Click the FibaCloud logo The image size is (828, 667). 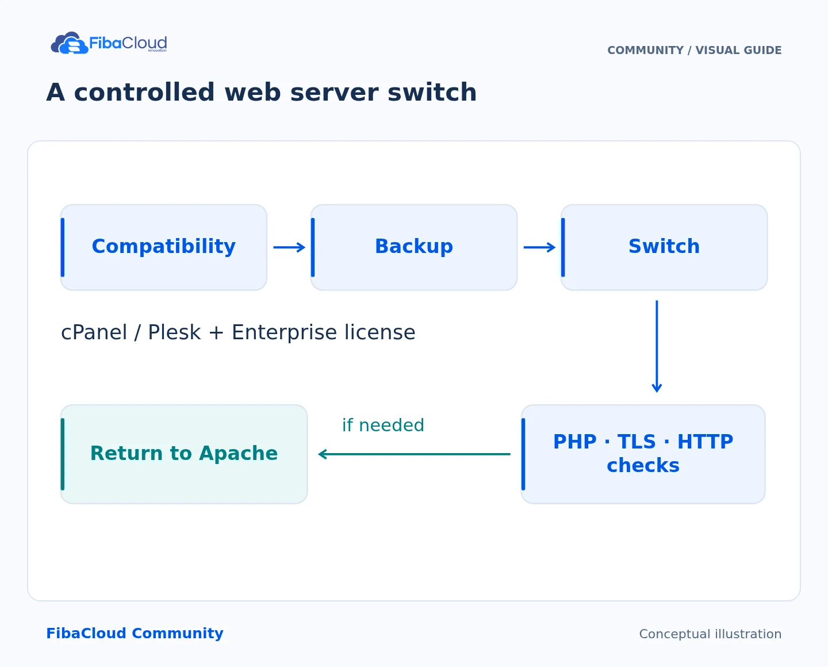(x=109, y=43)
